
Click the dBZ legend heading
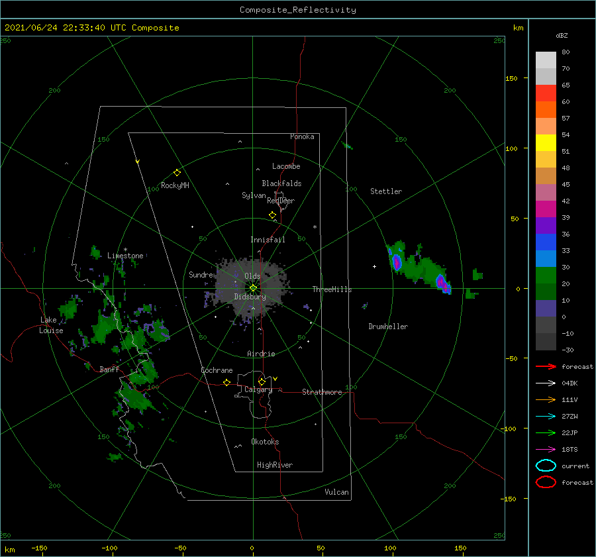click(562, 35)
